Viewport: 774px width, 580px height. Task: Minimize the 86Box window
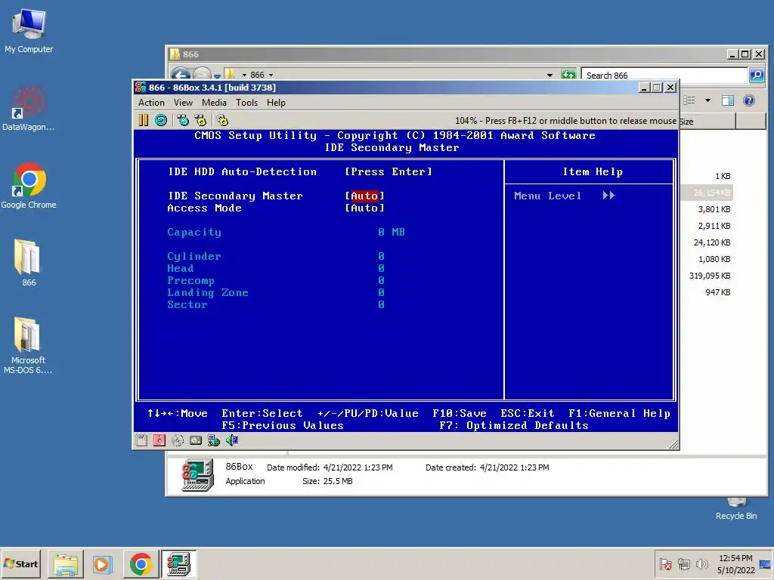(x=644, y=88)
